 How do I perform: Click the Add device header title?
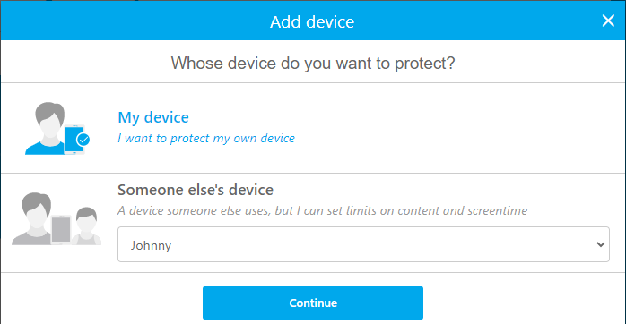pos(312,21)
